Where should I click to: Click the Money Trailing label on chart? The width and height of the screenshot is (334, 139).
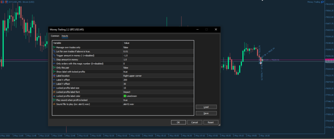pos(314,2)
